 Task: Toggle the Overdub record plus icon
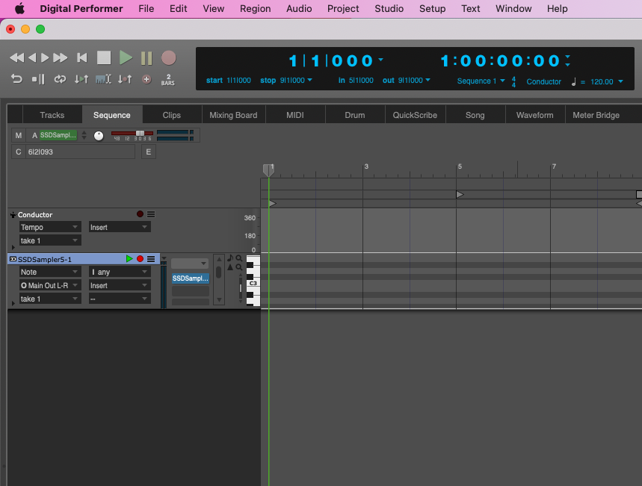point(146,79)
